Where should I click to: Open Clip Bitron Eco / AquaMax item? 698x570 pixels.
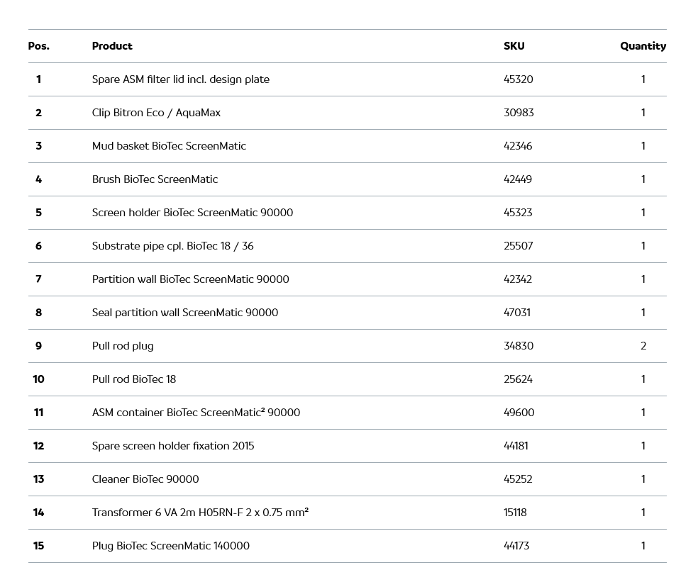pos(156,113)
